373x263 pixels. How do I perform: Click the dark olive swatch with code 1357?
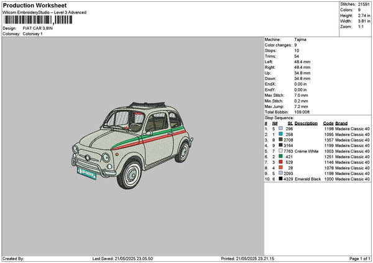281,140
